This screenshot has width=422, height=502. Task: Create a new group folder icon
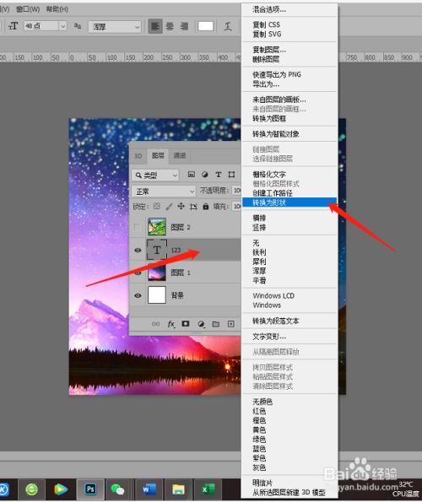coord(216,324)
